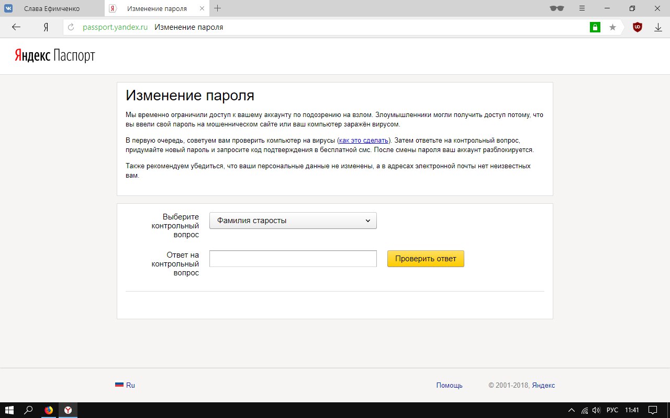The width and height of the screenshot is (670, 418).
Task: Expand the Фамилия старосты security question dropdown
Action: click(293, 220)
